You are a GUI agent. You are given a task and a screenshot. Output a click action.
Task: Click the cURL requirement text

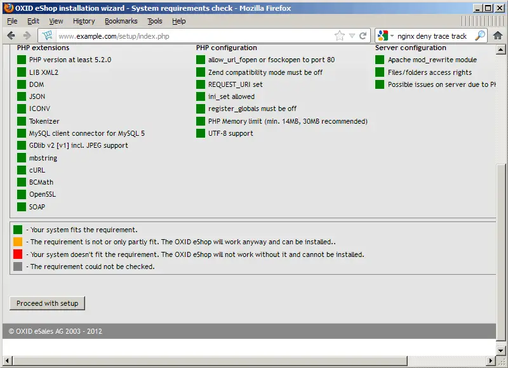point(37,170)
